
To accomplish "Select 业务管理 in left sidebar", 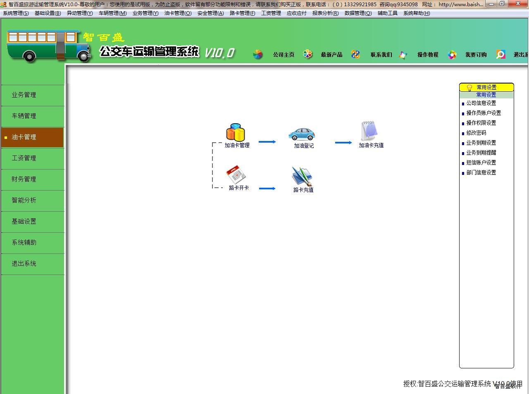I will (x=32, y=95).
